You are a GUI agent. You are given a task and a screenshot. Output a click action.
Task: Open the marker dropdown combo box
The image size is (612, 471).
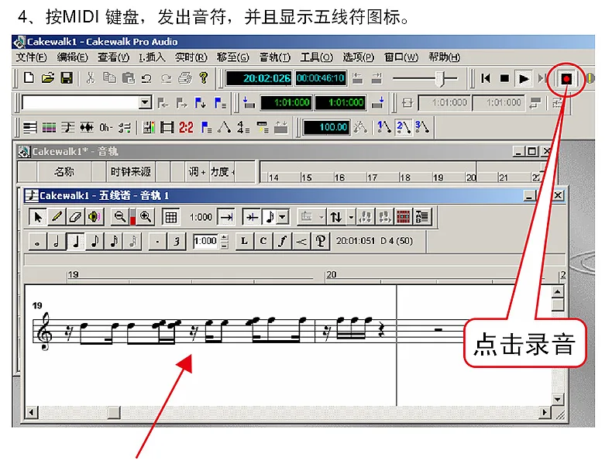(145, 102)
